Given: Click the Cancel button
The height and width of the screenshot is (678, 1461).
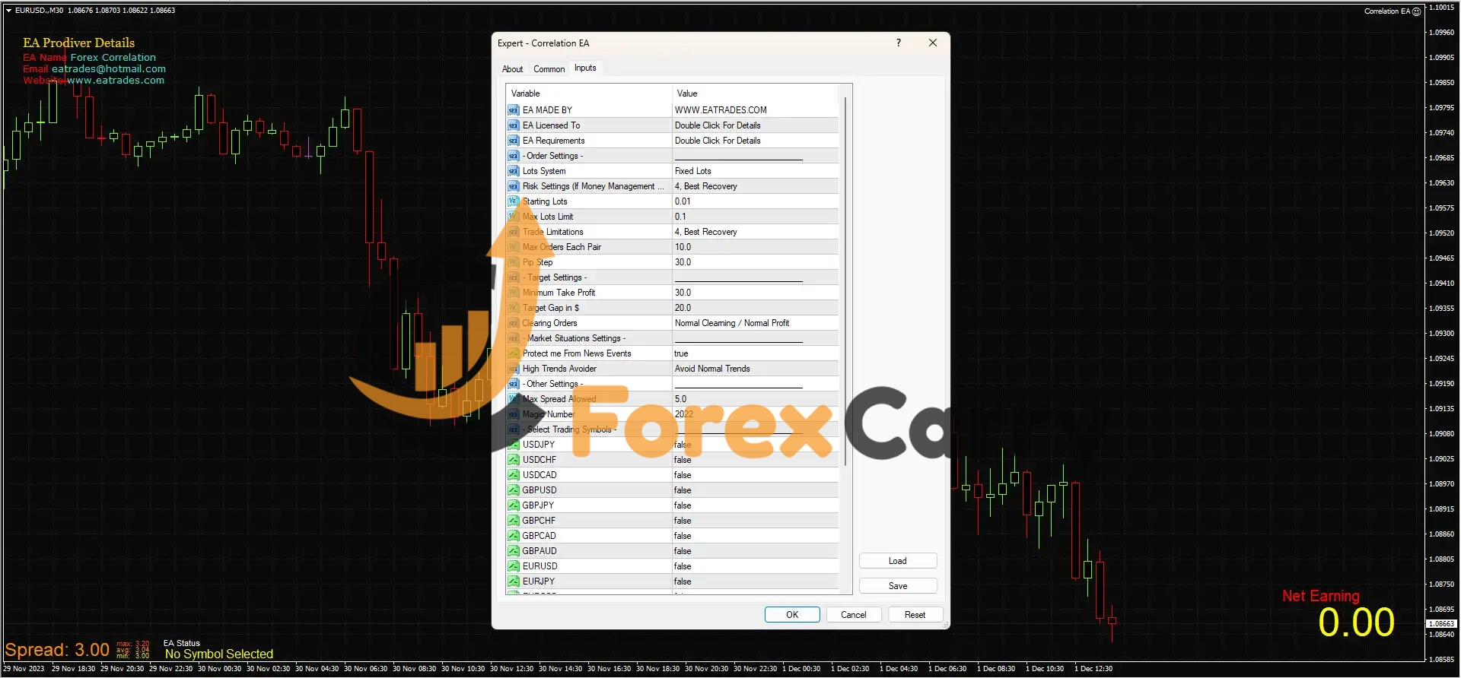Looking at the screenshot, I should 853,615.
